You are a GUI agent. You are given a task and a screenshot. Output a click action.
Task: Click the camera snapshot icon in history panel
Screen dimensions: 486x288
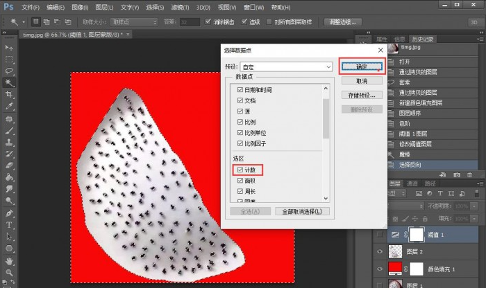(x=457, y=175)
